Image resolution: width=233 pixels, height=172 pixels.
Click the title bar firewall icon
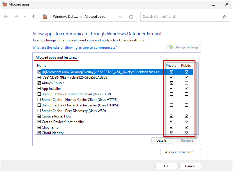(5, 4)
